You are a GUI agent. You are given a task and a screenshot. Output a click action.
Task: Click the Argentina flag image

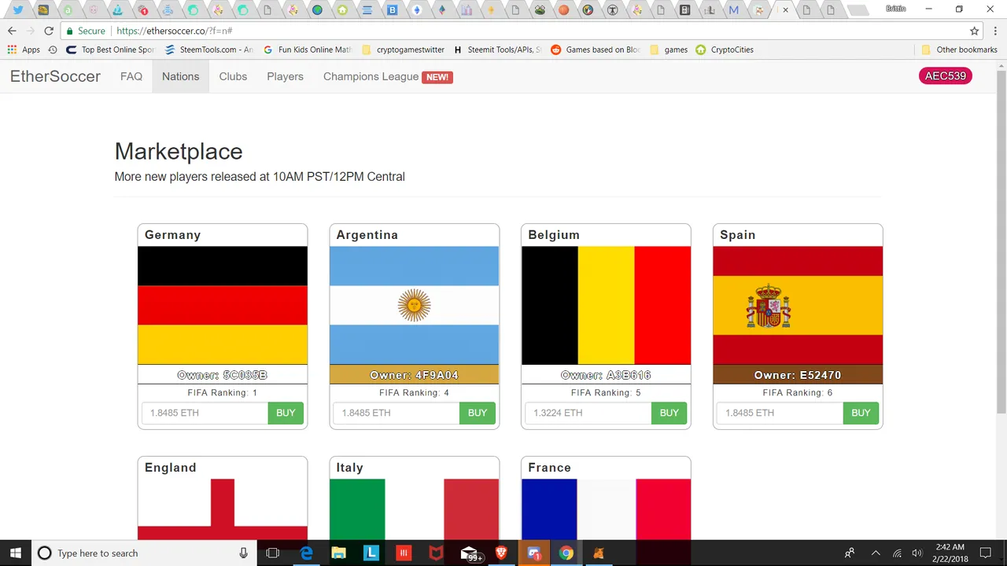click(x=414, y=306)
